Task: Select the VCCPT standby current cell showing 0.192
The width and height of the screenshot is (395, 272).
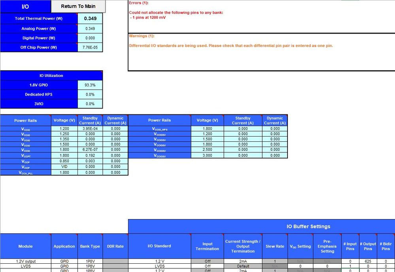Action: point(90,155)
